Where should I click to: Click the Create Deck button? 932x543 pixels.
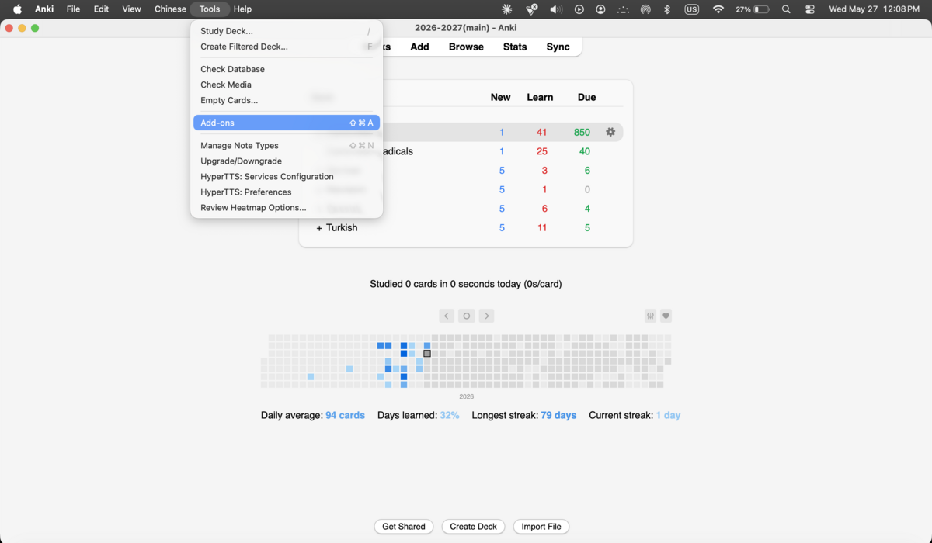(473, 526)
